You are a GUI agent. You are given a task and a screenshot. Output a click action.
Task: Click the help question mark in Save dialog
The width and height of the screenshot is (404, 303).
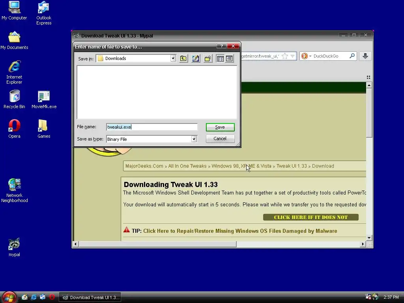click(222, 46)
